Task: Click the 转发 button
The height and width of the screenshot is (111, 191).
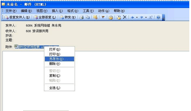Action: [68, 17]
